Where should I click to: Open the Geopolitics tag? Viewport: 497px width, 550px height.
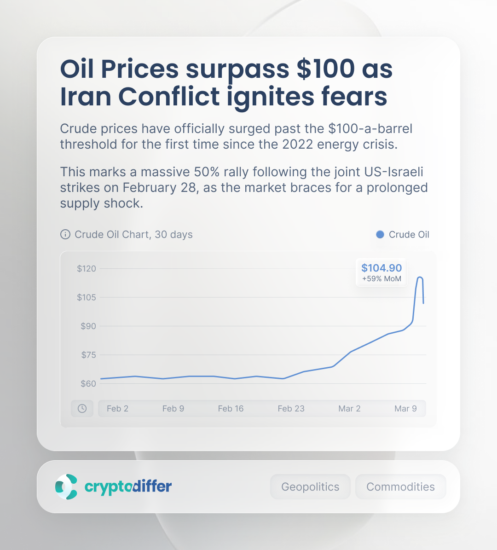[x=310, y=486]
